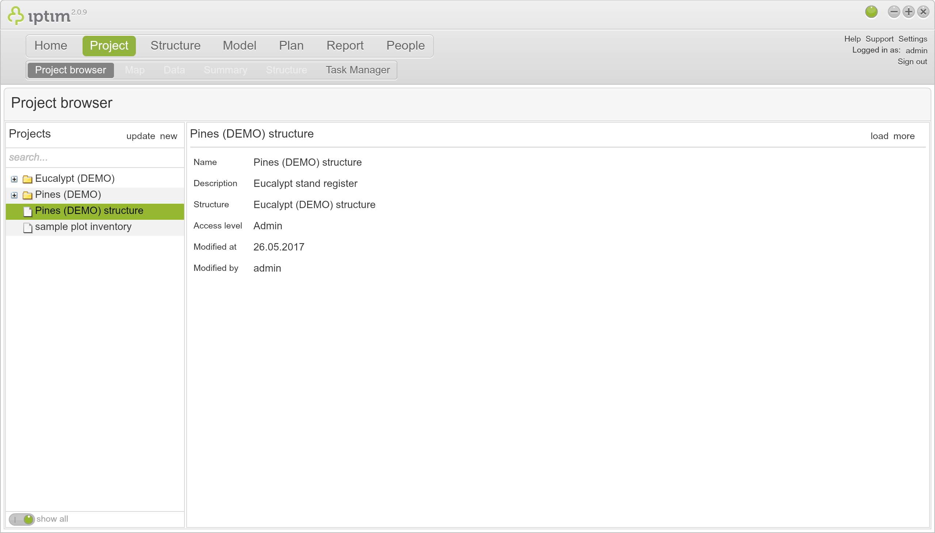Click the search field in Projects panel
This screenshot has height=533, width=935.
[x=95, y=157]
